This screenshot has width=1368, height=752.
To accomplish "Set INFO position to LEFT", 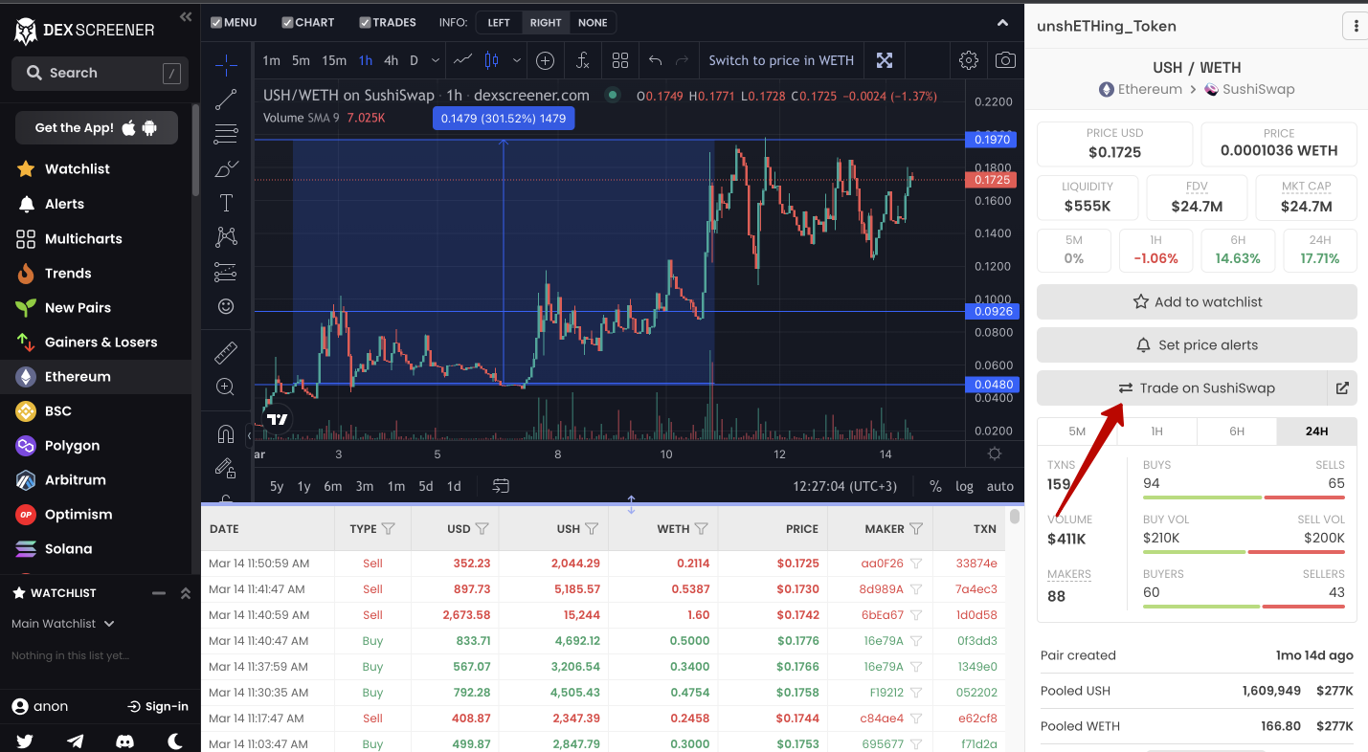I will point(499,23).
